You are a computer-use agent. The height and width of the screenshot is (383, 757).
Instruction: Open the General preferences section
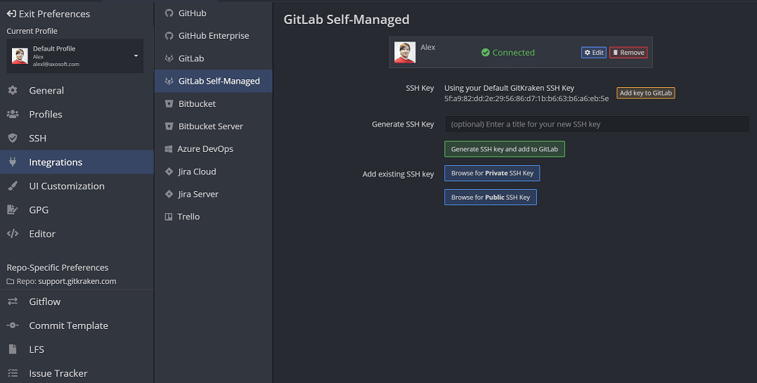coord(46,91)
